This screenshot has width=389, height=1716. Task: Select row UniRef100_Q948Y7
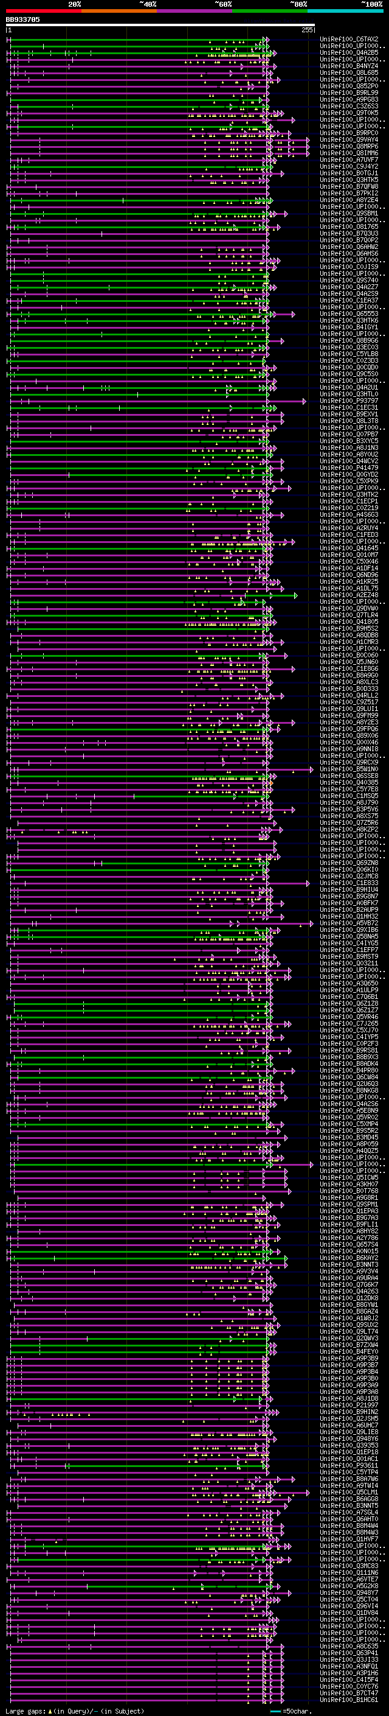pyautogui.click(x=349, y=1593)
